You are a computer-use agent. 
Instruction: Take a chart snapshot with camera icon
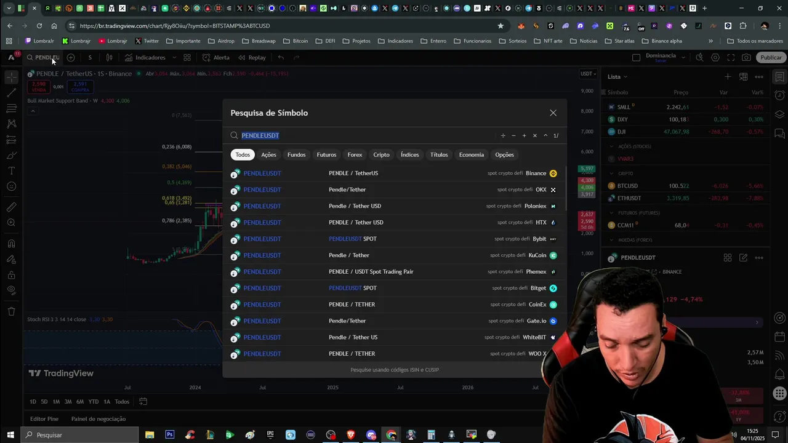[746, 57]
